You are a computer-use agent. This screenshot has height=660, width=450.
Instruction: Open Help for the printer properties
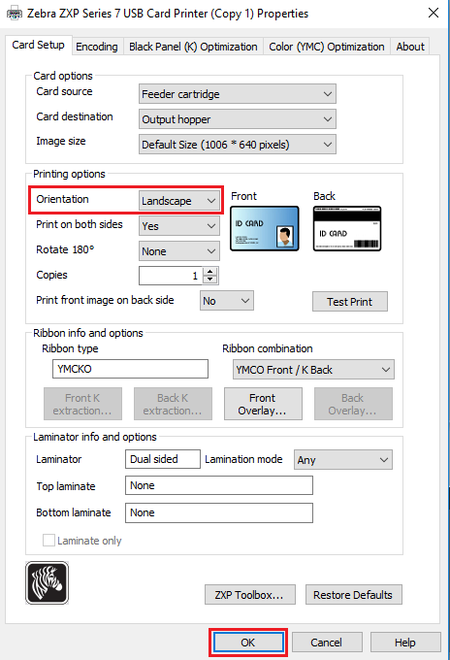tap(405, 643)
